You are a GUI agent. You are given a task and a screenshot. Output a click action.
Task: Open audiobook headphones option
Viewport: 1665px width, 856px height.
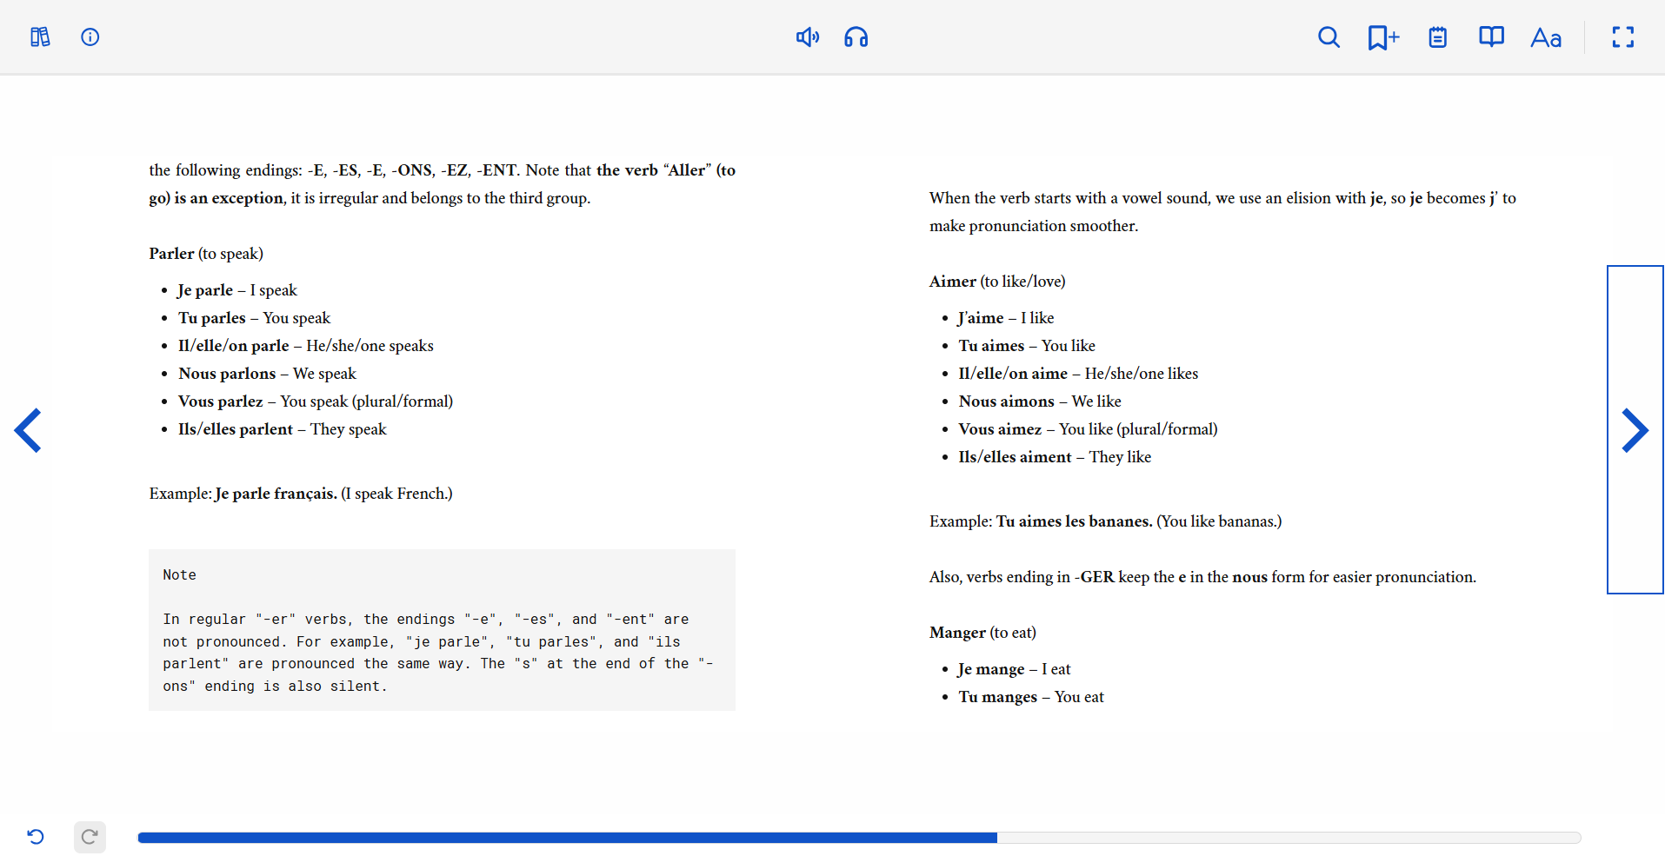coord(856,37)
